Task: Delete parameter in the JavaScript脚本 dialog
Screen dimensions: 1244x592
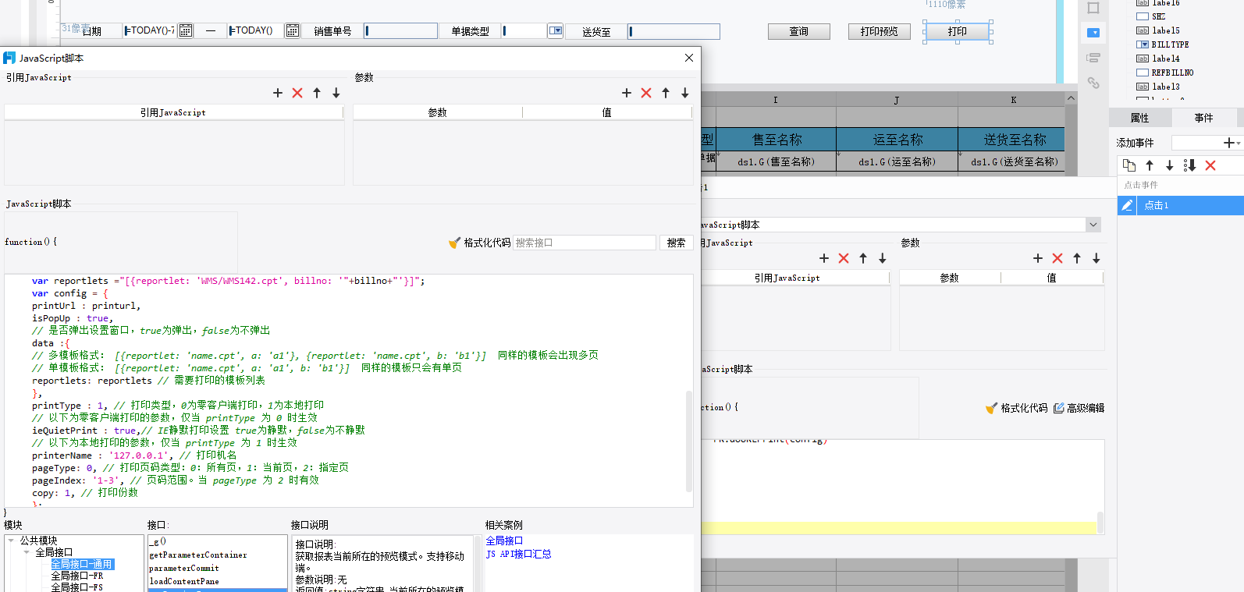Action: (646, 93)
